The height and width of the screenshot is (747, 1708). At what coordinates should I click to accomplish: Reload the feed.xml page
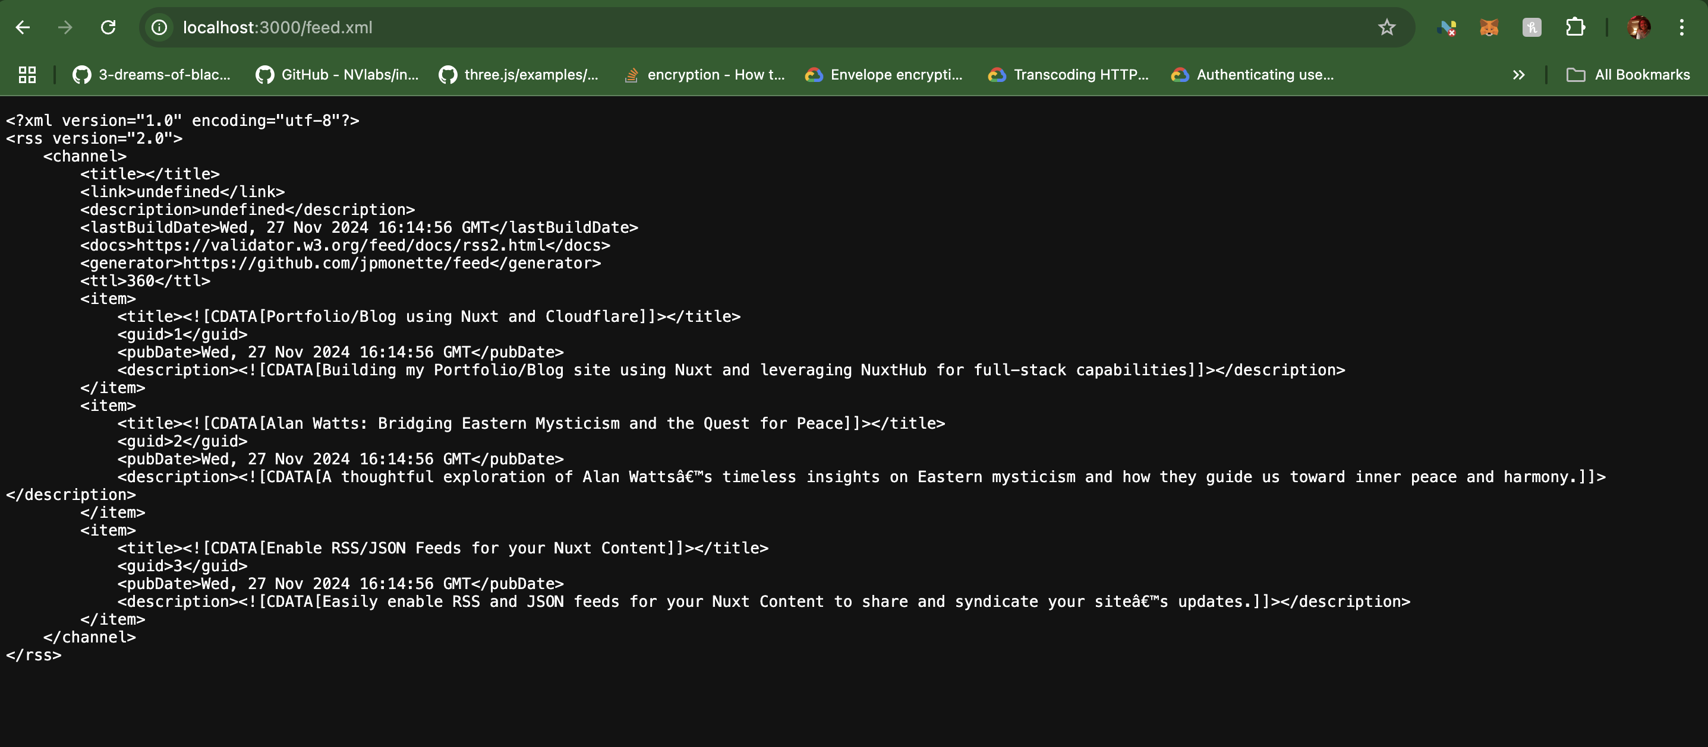(108, 27)
